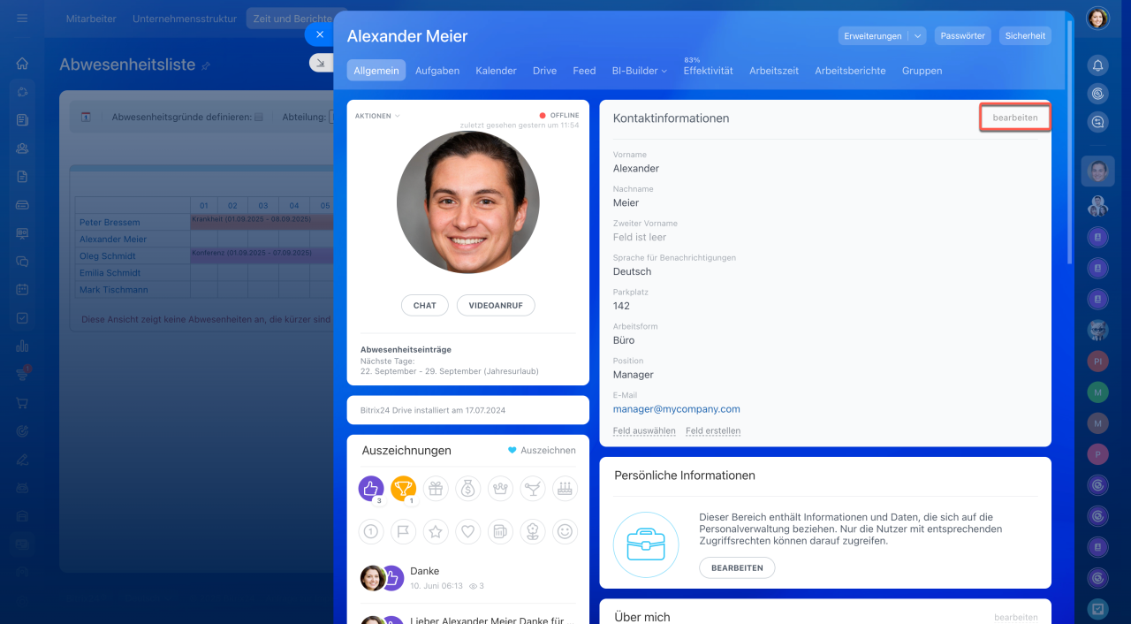
Task: Click Alexander Meier's profile photo
Action: (467, 202)
